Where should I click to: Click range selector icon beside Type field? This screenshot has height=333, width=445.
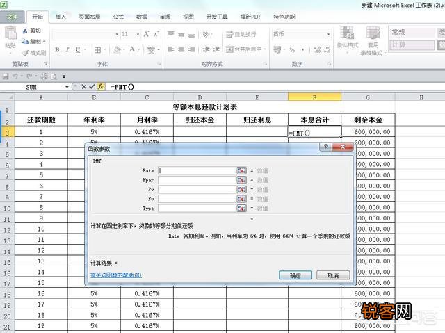click(241, 208)
